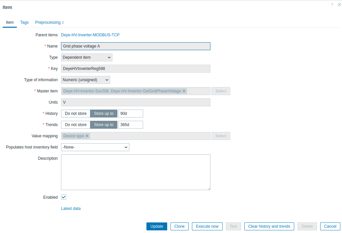
Task: Select Trends Do not store option
Action: tap(76, 125)
